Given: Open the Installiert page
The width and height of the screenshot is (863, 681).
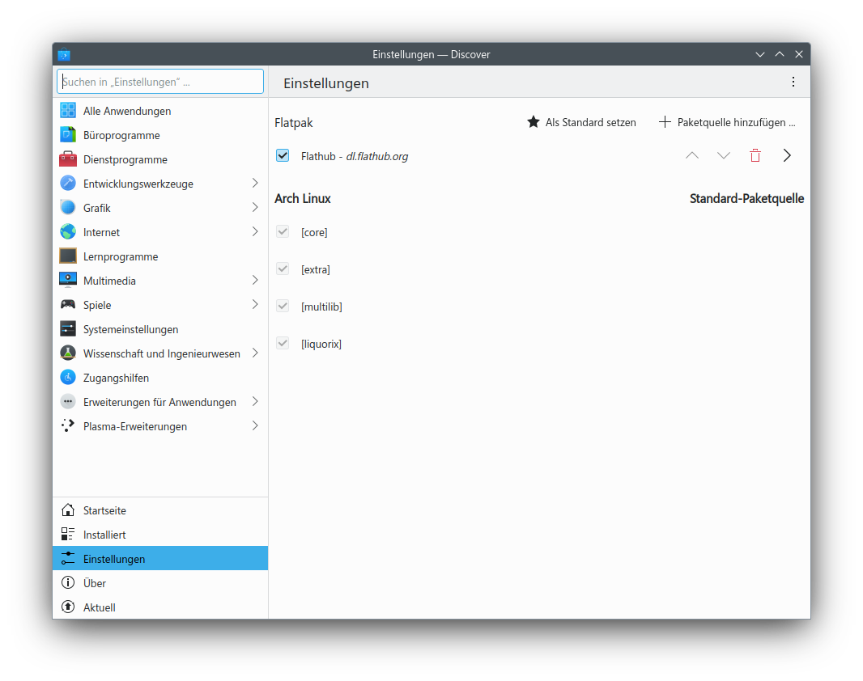Looking at the screenshot, I should pyautogui.click(x=160, y=535).
